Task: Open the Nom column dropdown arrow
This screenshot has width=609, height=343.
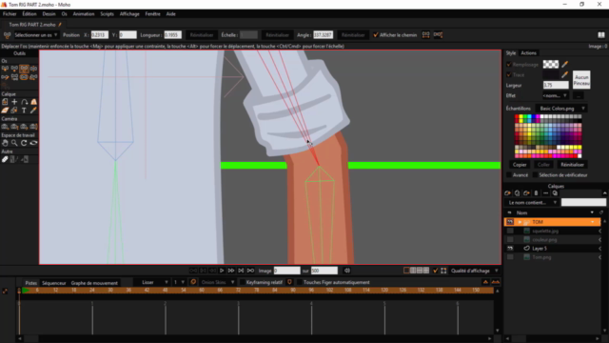Action: [x=592, y=212]
